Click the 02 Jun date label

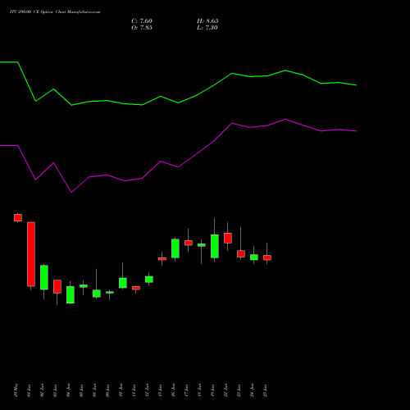43,390
